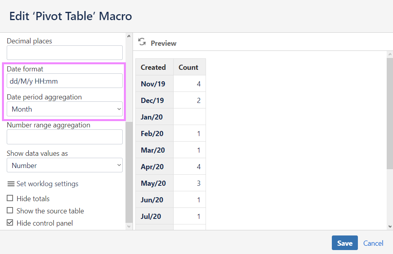Click the worklog settings hamburger icon
Viewport: 393px width, 254px height.
pos(11,184)
